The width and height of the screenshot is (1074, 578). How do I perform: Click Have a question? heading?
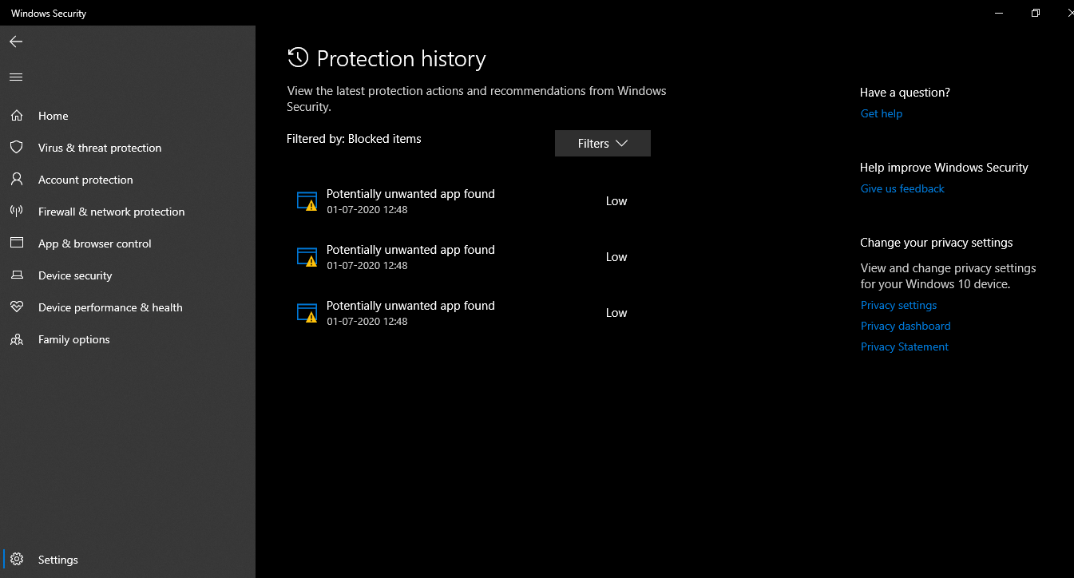[x=905, y=93]
